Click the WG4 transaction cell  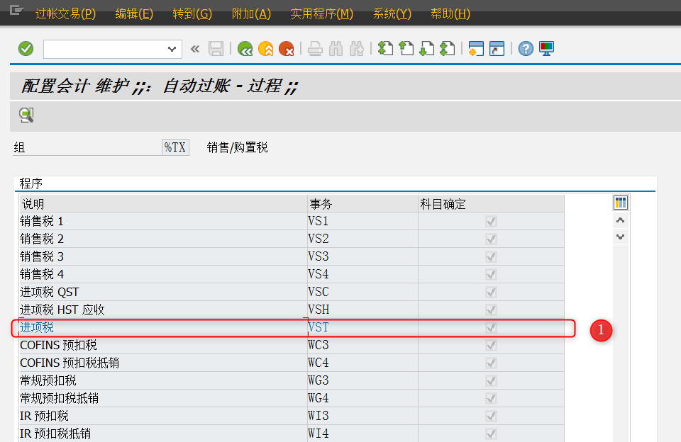(x=362, y=398)
